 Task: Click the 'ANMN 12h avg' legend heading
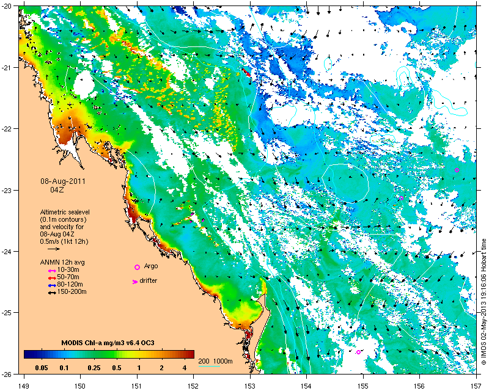coord(62,262)
